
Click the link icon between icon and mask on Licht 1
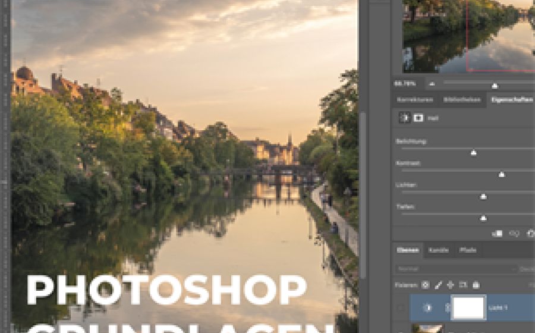448,308
